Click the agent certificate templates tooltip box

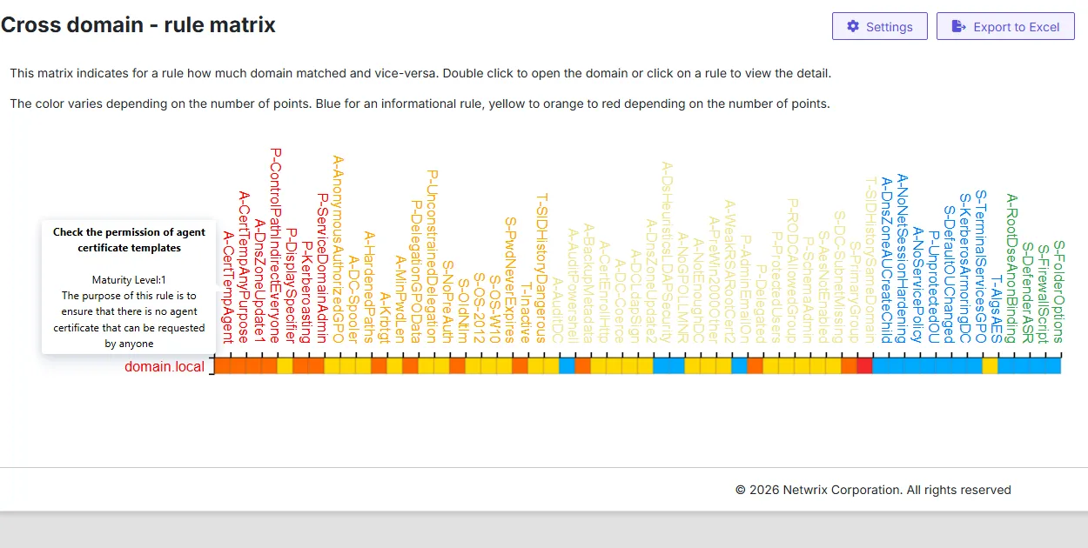129,287
